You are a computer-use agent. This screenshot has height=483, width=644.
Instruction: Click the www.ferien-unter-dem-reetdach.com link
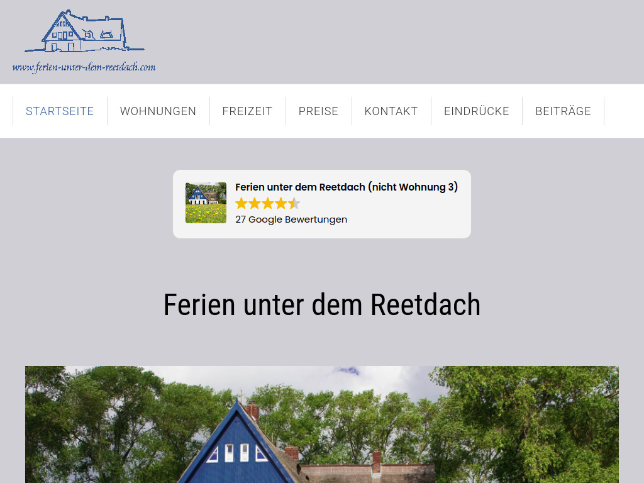[84, 66]
